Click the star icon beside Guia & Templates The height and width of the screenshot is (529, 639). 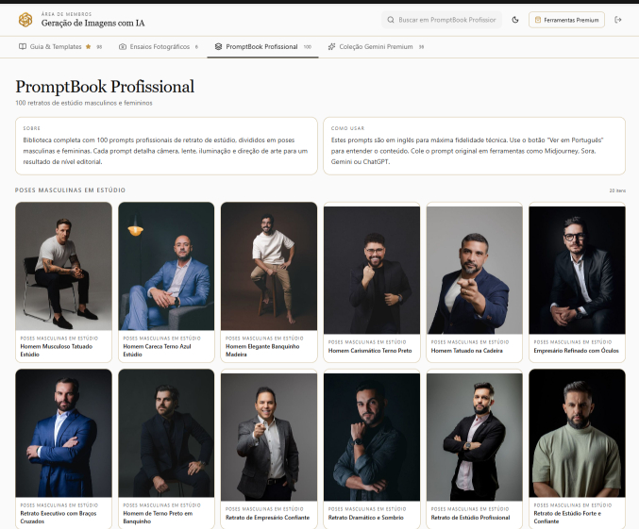point(88,47)
